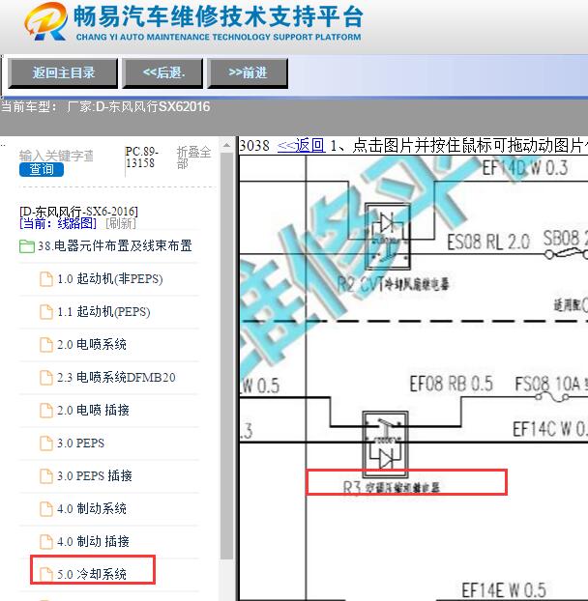Image resolution: width=588 pixels, height=601 pixels.
Task: Click the EF08 RB 0.5 wire label
Action: tap(451, 384)
